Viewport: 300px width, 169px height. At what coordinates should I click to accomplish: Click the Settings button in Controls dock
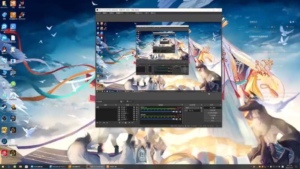point(213,118)
